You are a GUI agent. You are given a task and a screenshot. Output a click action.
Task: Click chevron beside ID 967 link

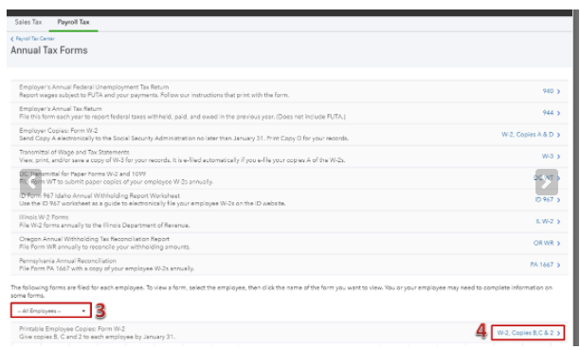point(558,200)
